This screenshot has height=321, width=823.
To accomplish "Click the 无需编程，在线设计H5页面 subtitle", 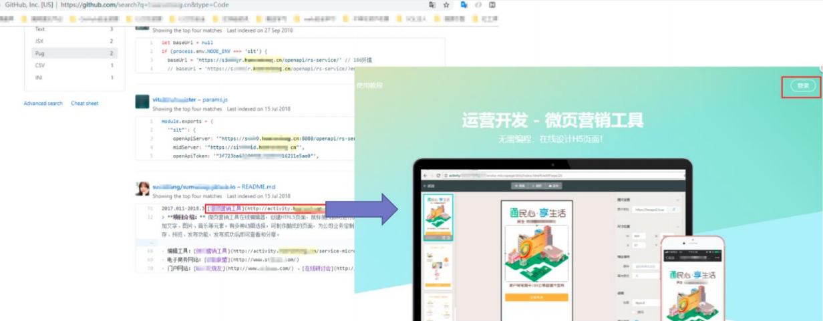I will tap(552, 139).
